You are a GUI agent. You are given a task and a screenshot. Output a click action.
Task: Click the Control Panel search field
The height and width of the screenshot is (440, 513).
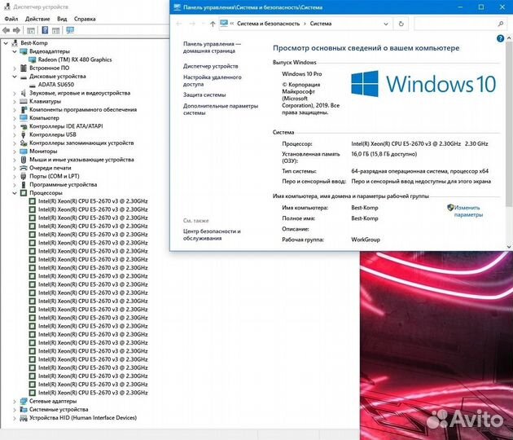point(460,24)
